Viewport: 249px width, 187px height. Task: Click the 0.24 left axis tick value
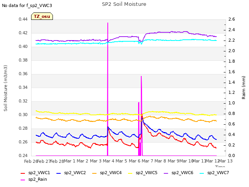point(23,156)
